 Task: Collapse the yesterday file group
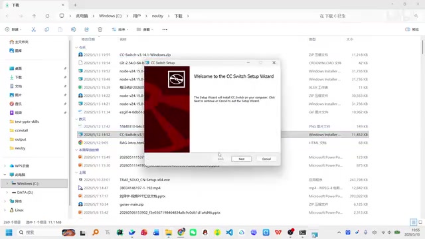coord(76,119)
